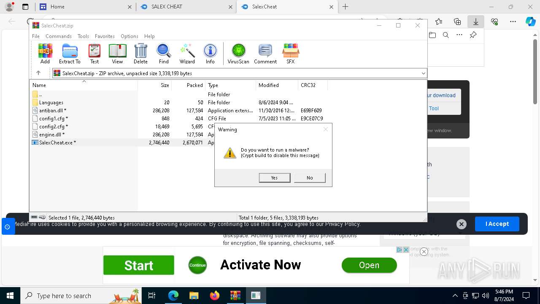540x304 pixels.
Task: Click the taskbar search box
Action: [81, 296]
